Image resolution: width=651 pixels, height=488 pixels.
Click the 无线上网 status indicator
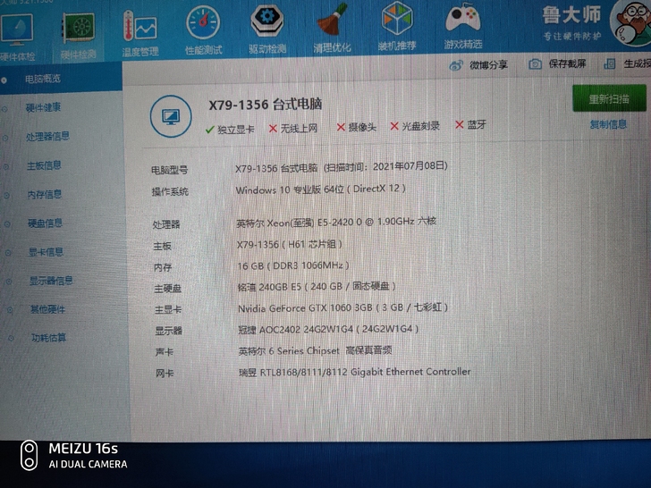(x=292, y=129)
